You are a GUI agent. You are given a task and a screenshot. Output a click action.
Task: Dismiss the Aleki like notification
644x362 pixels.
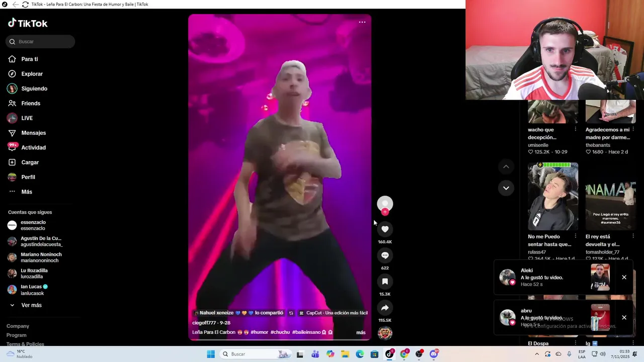point(624,278)
